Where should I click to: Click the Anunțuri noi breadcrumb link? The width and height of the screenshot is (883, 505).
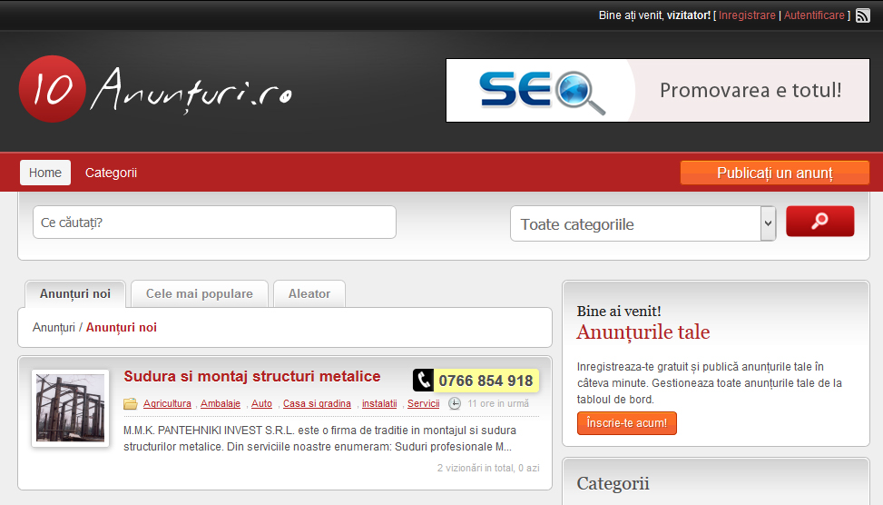click(x=121, y=328)
